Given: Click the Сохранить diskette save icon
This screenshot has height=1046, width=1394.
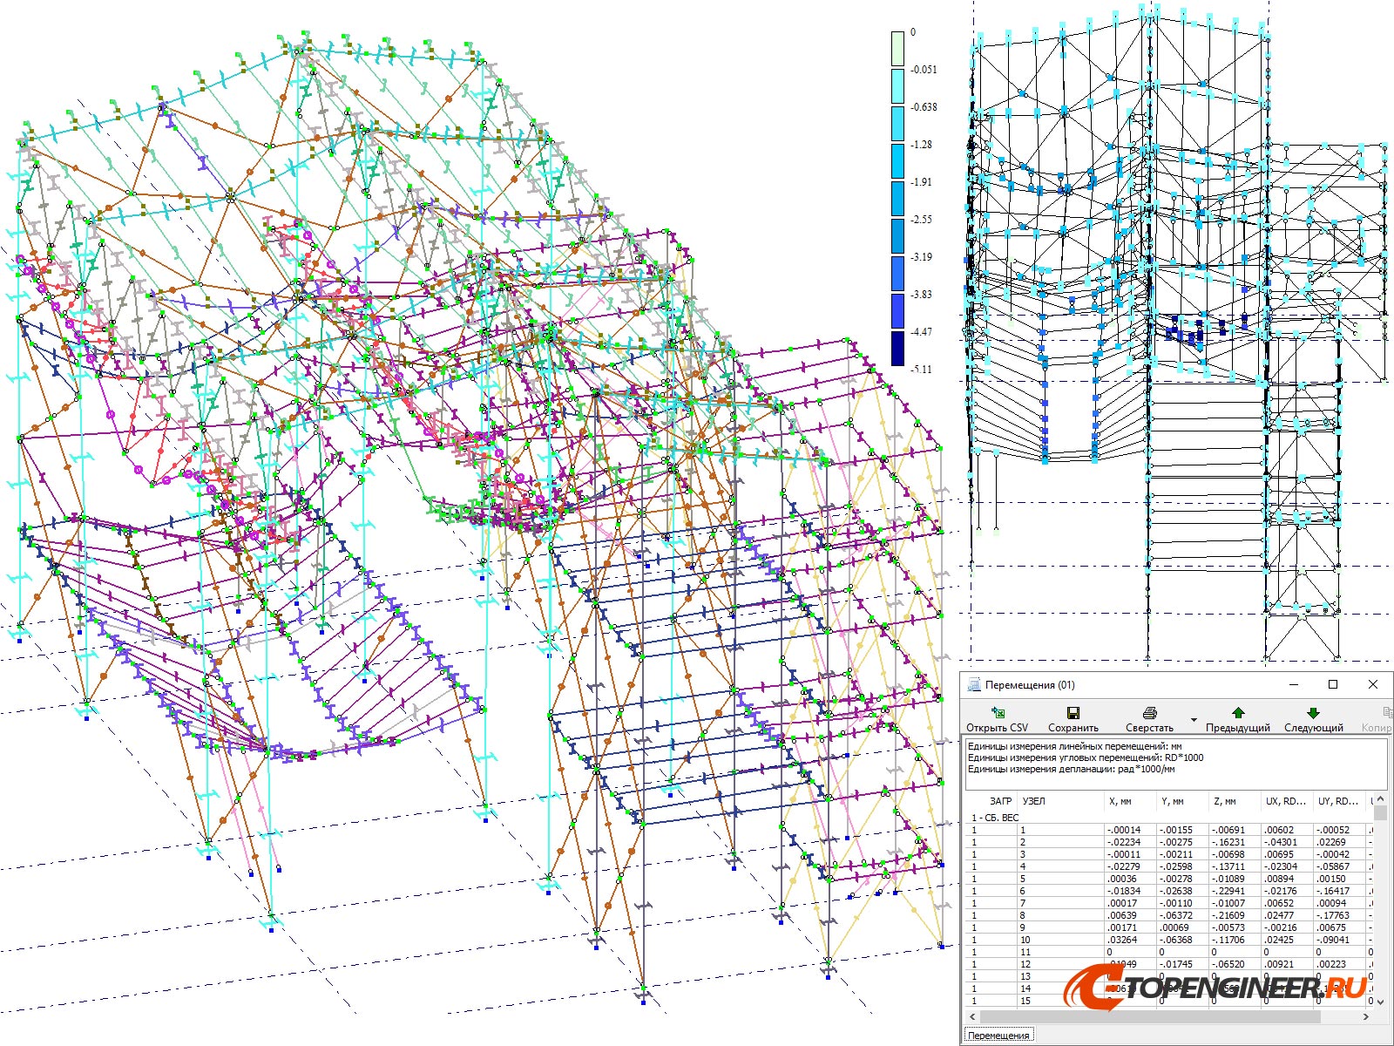Looking at the screenshot, I should click(x=1073, y=712).
